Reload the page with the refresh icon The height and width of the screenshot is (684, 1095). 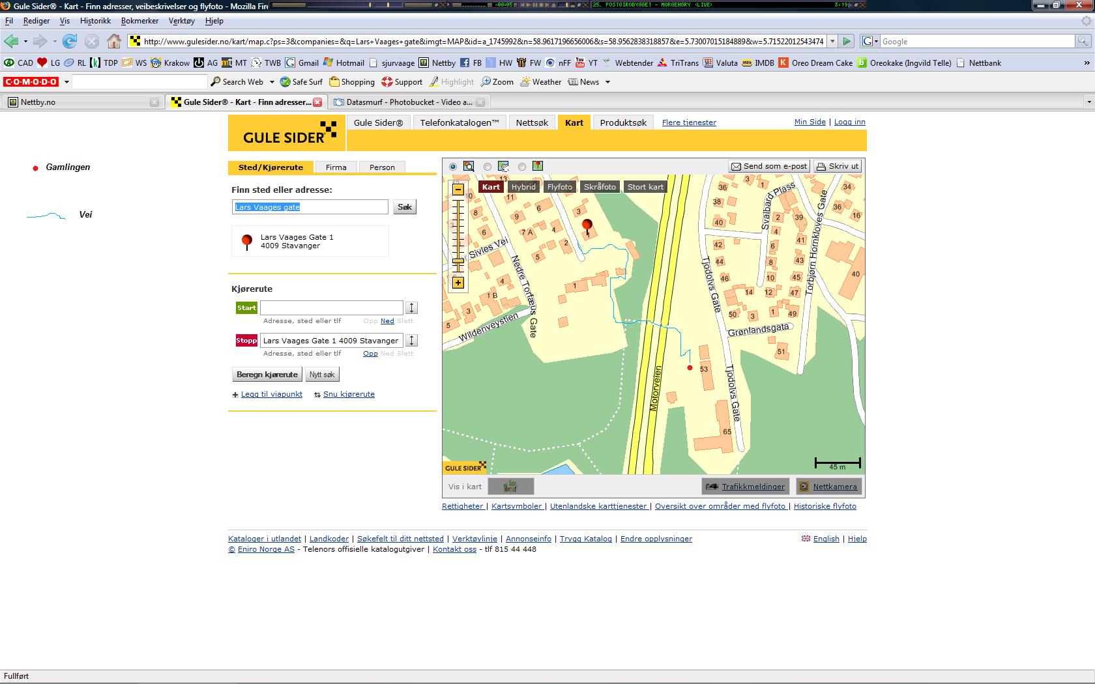click(x=70, y=41)
